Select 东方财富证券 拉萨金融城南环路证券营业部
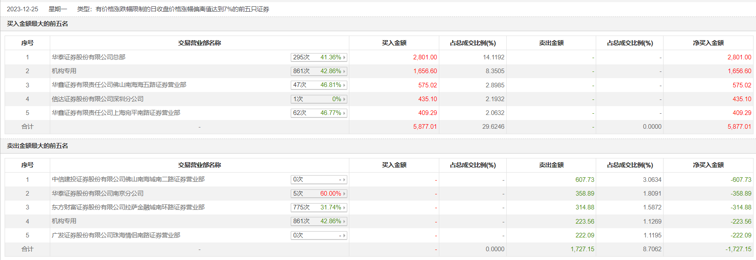This screenshot has height=260, width=756. [x=128, y=207]
